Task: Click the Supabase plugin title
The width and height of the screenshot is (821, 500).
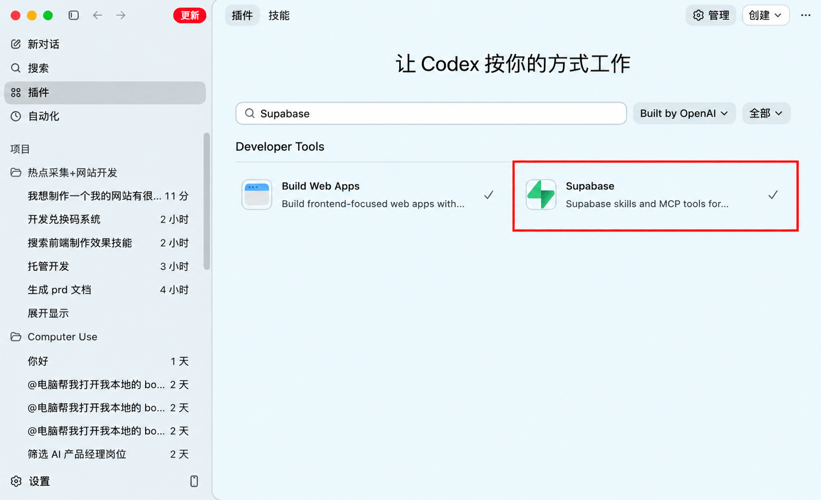Action: click(x=590, y=186)
